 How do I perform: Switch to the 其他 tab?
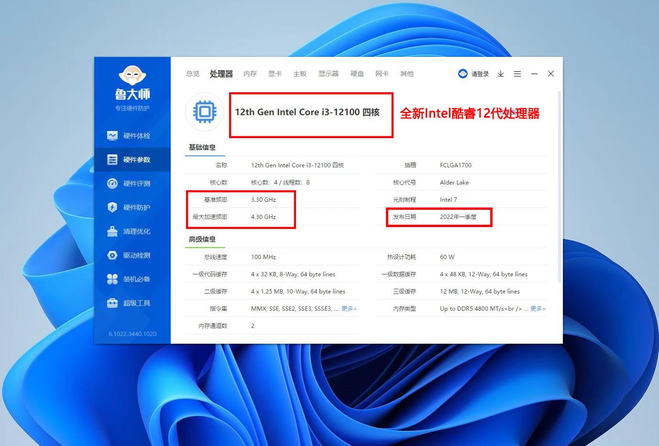[x=407, y=74]
